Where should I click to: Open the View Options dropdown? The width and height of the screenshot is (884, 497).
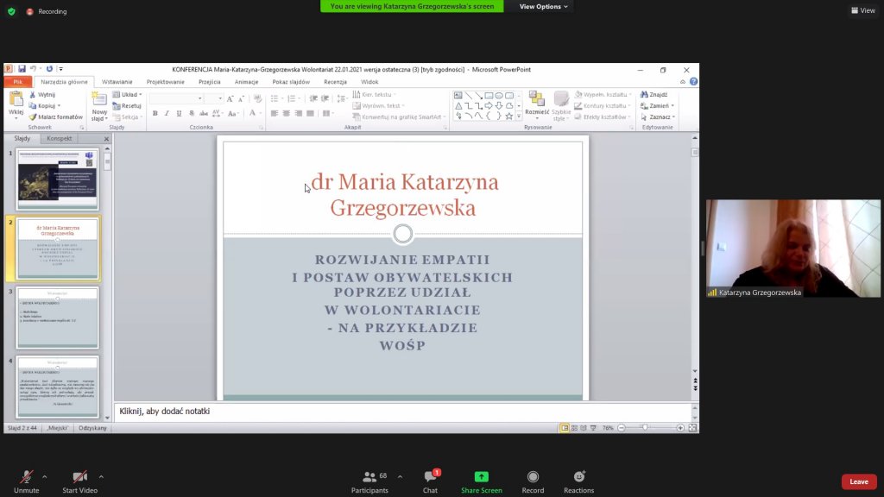(x=544, y=6)
